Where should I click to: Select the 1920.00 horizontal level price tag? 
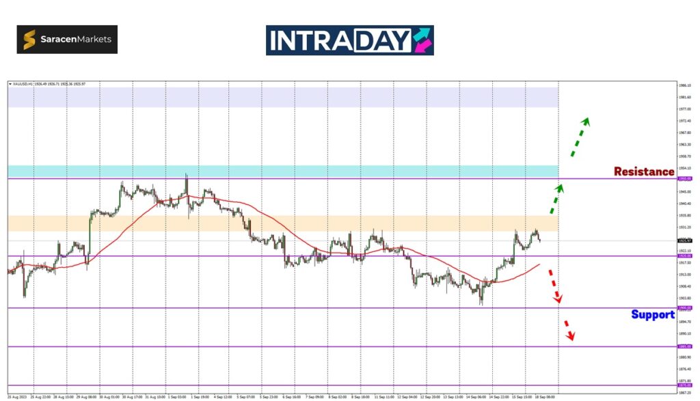684,256
